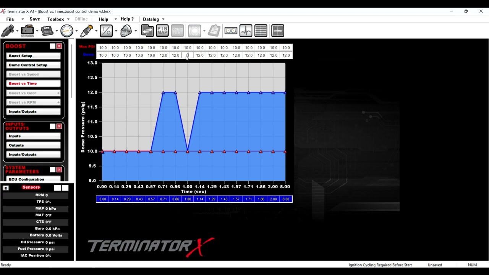This screenshot has height=275, width=489.
Task: Open dropdown arrow beside I/O icon
Action: click(116, 31)
